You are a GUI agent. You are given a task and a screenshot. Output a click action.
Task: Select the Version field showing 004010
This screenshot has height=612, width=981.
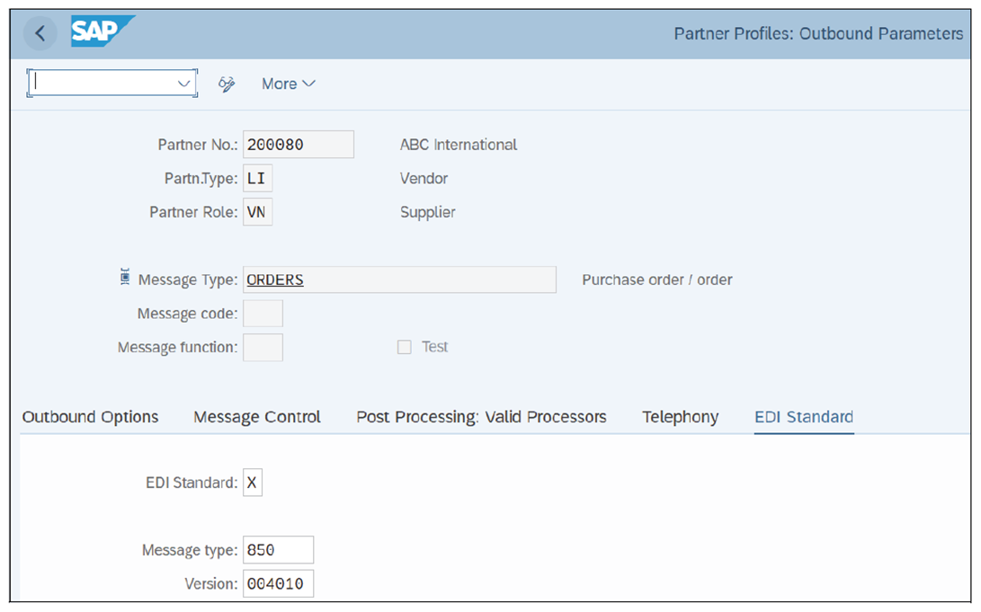(279, 583)
